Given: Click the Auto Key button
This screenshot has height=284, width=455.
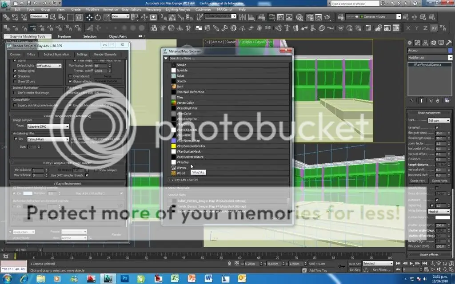Looking at the screenshot, I should pyautogui.click(x=355, y=264).
